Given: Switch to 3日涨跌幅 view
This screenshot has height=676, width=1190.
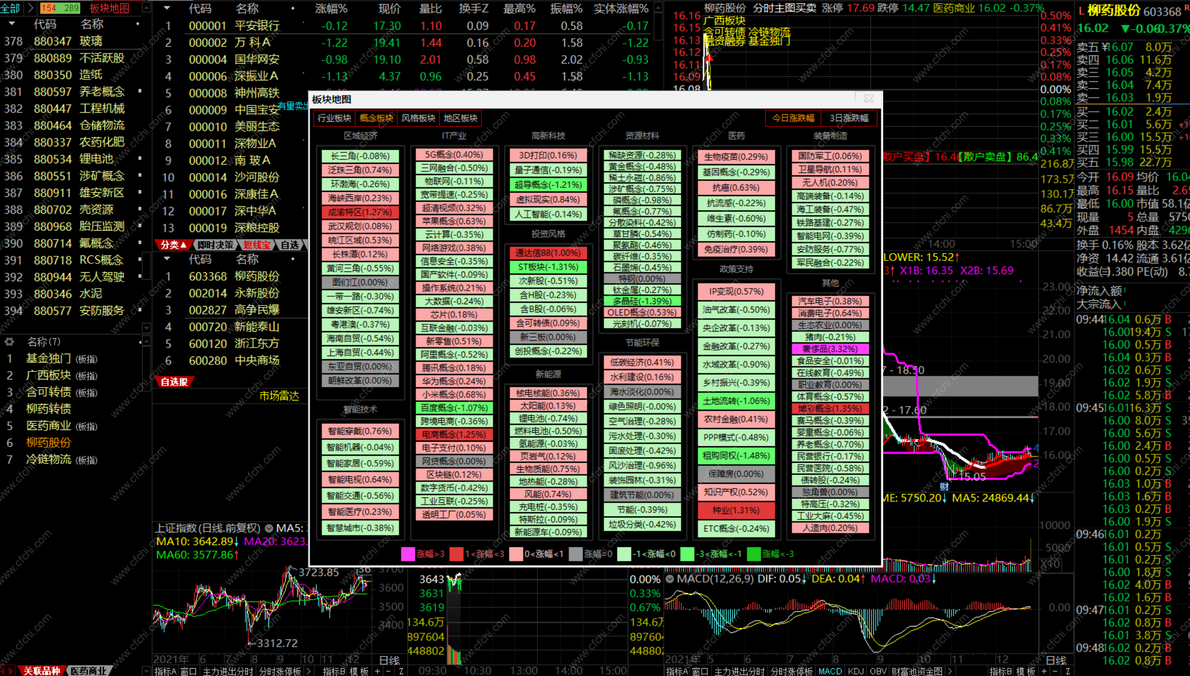Looking at the screenshot, I should click(x=849, y=118).
